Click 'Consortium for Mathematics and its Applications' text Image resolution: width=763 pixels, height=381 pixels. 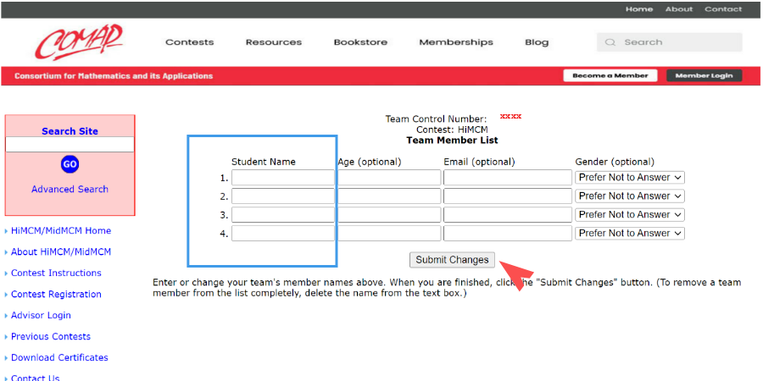(114, 76)
